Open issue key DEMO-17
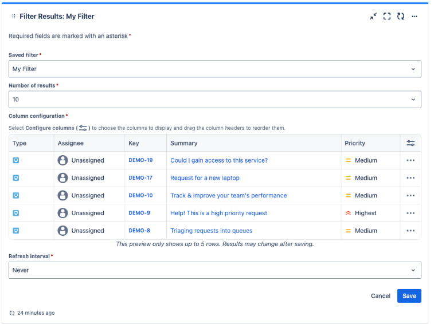The height and width of the screenshot is (324, 434). coord(140,178)
